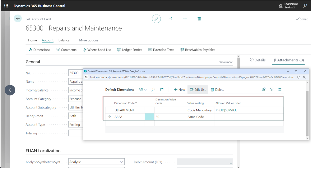Viewport: 311px width, 186px height.
Task: Select the AREA dimension code cell
Action: (129, 117)
